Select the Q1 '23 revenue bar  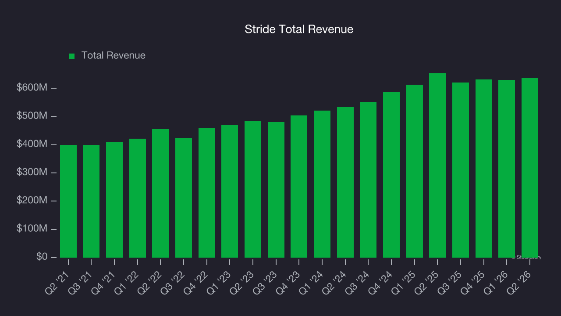coord(230,191)
